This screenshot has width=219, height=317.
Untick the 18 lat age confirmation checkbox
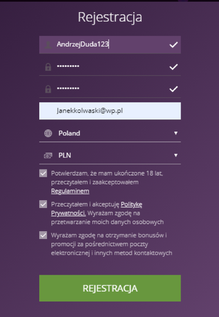(x=43, y=173)
